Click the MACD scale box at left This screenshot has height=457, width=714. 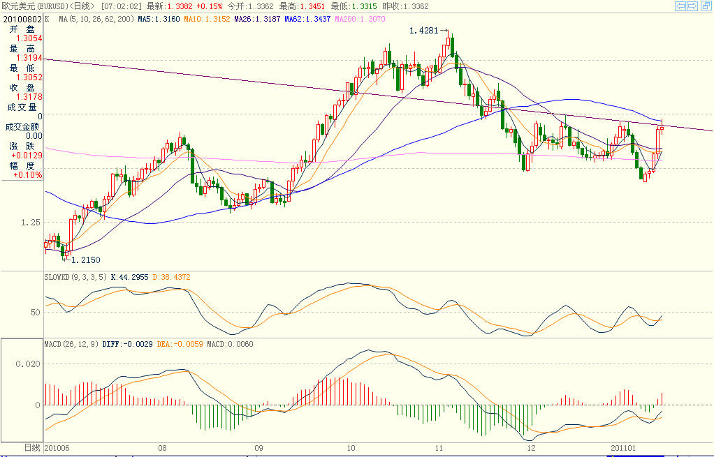pos(22,390)
